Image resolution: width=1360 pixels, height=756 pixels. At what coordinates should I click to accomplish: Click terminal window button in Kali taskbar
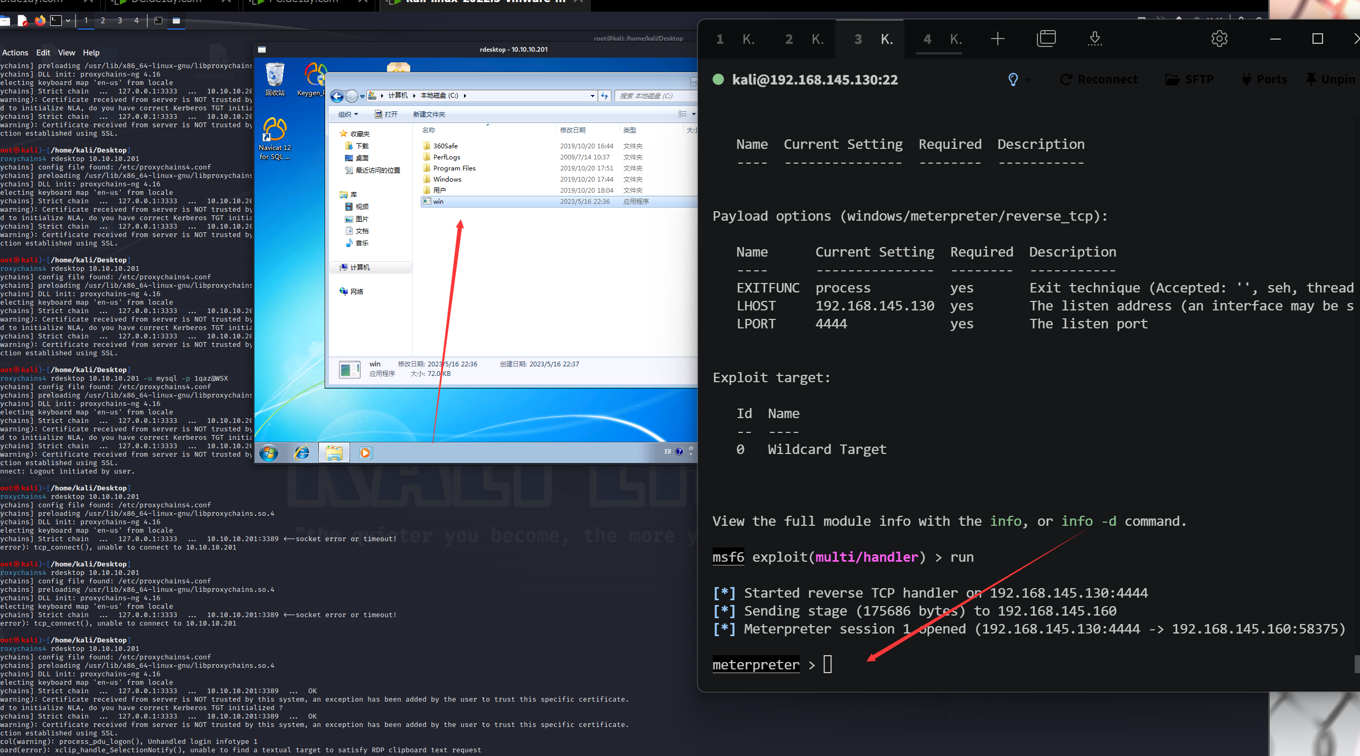158,21
